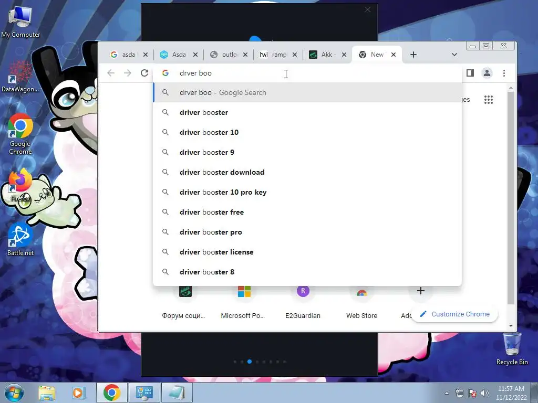
Task: Click the scrollbar up arrow
Action: pos(511,88)
